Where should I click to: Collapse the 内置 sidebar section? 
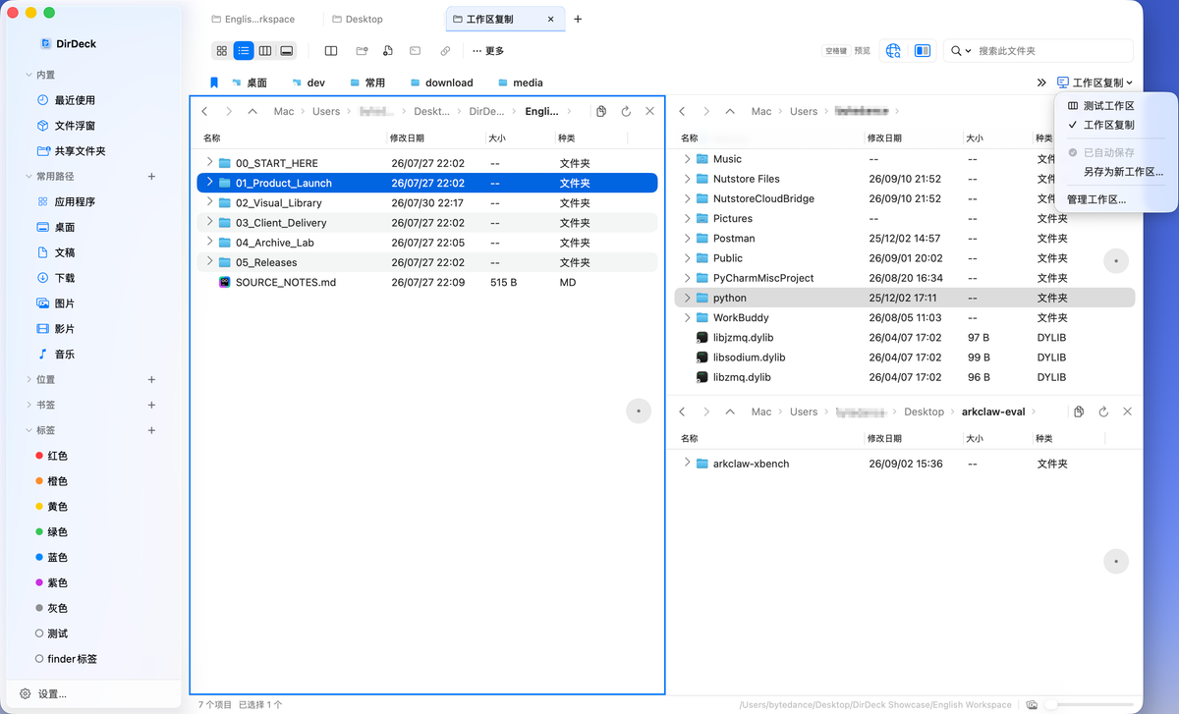(x=28, y=75)
